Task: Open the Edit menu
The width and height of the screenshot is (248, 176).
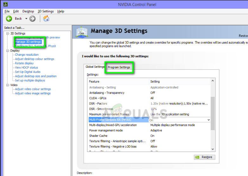Action: (x=16, y=11)
